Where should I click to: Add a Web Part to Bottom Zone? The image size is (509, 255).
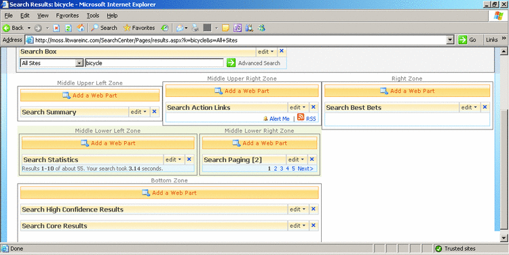[170, 193]
